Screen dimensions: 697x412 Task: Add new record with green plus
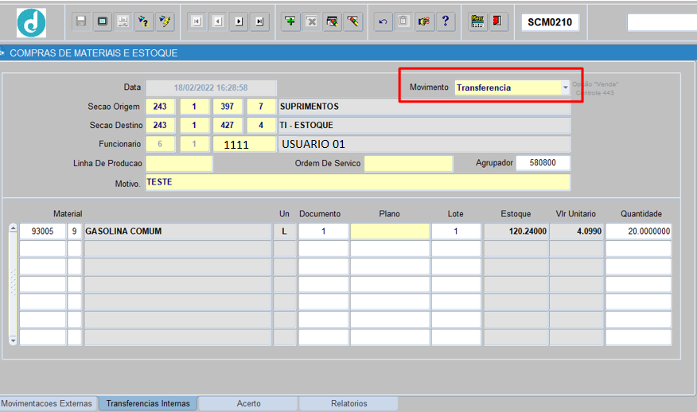(290, 21)
